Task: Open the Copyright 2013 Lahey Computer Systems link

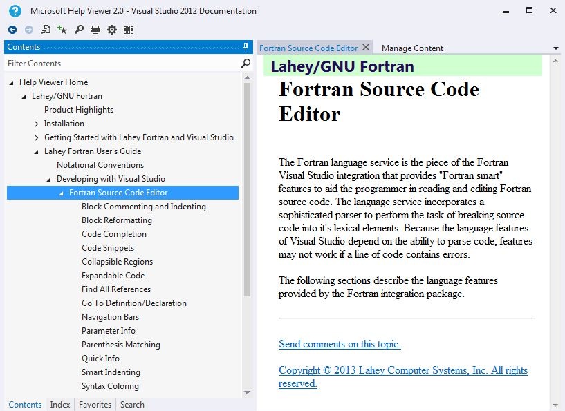Action: click(x=403, y=377)
